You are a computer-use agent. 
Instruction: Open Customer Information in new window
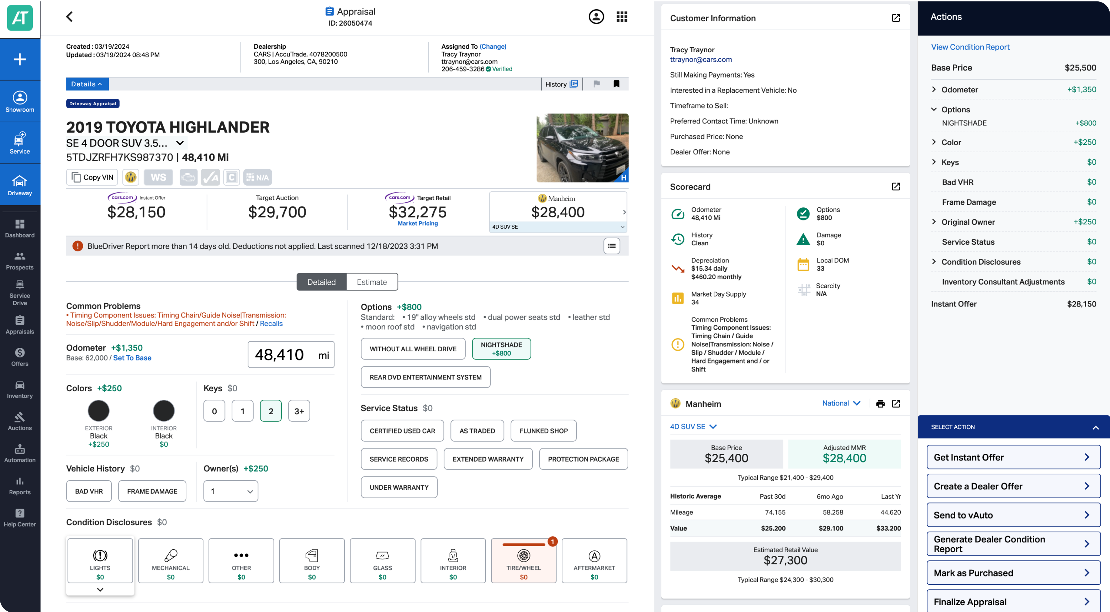tap(895, 18)
